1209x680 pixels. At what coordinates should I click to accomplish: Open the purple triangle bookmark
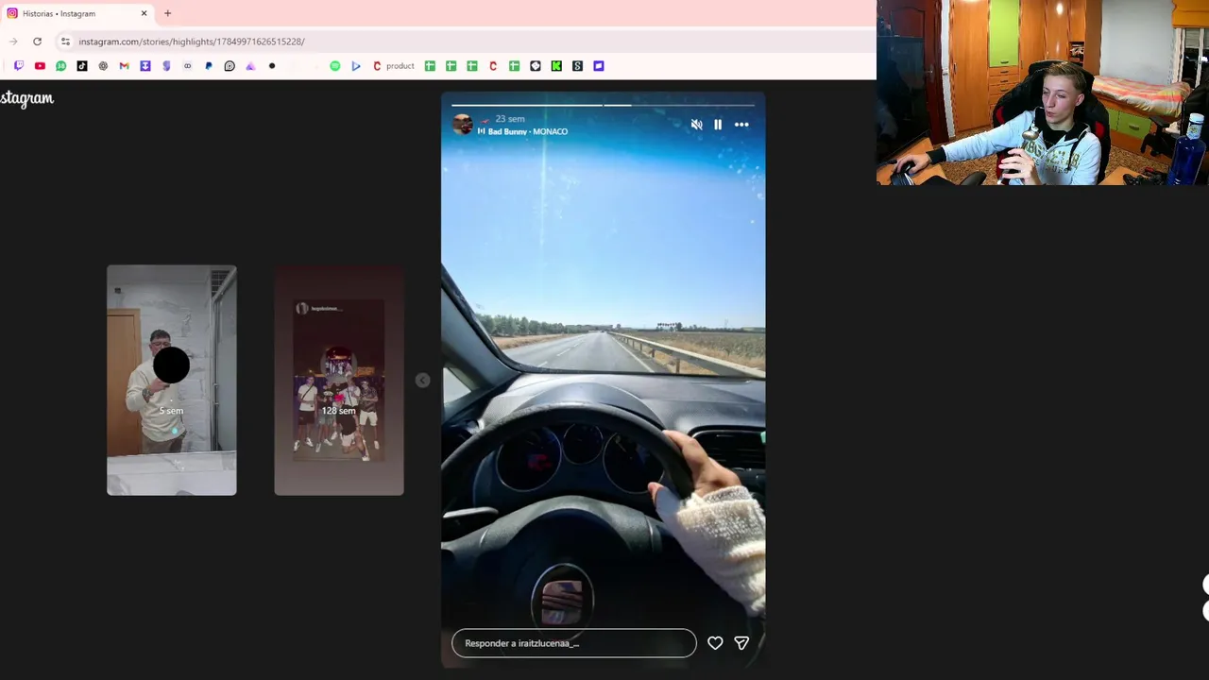[x=250, y=66]
